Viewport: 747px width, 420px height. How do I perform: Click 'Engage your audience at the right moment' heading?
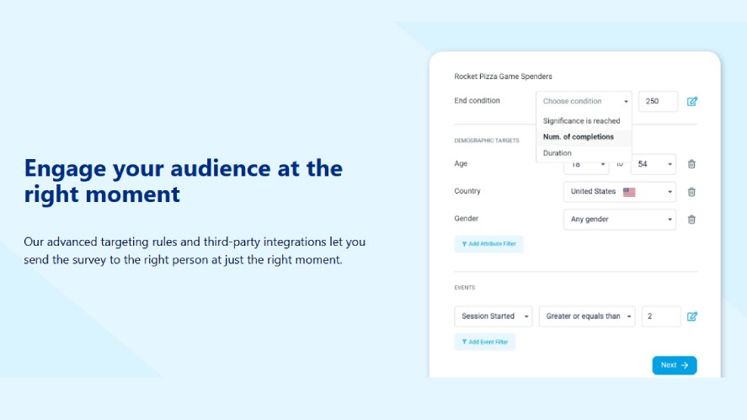pyautogui.click(x=184, y=182)
